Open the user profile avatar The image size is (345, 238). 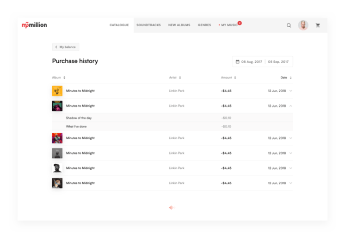[303, 25]
